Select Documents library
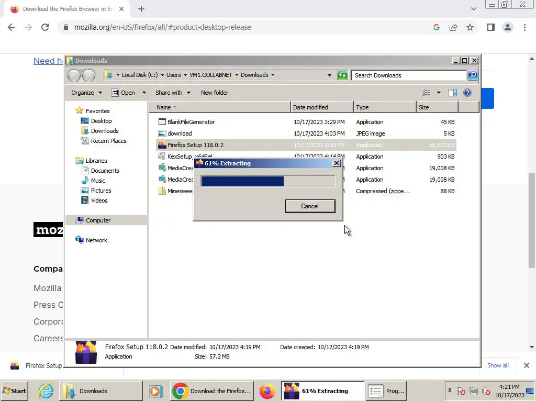Screen dimensions: 536x402 click(100, 171)
